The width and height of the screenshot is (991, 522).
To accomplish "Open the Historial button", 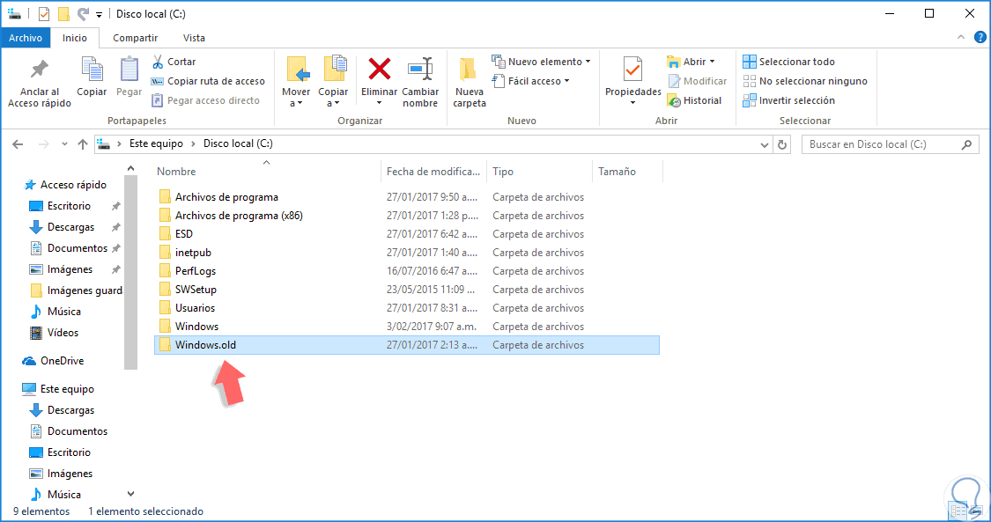I will pos(694,100).
